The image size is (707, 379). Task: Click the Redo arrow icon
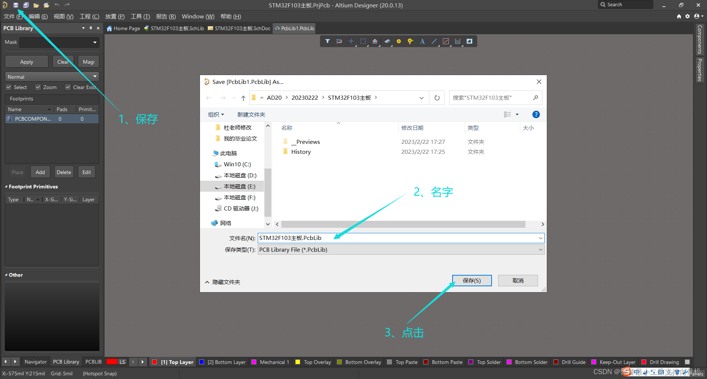pos(67,5)
